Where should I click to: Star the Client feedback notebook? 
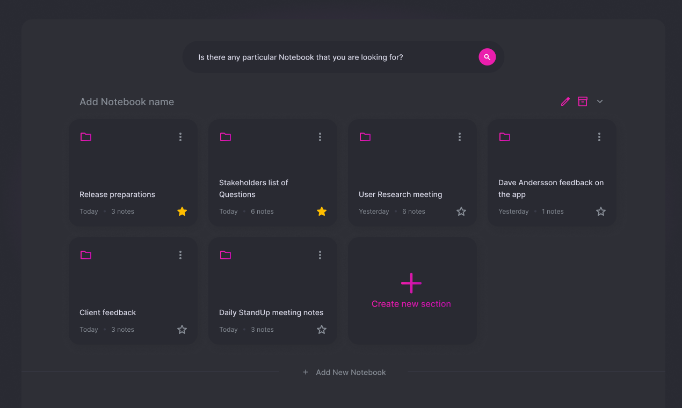182,329
